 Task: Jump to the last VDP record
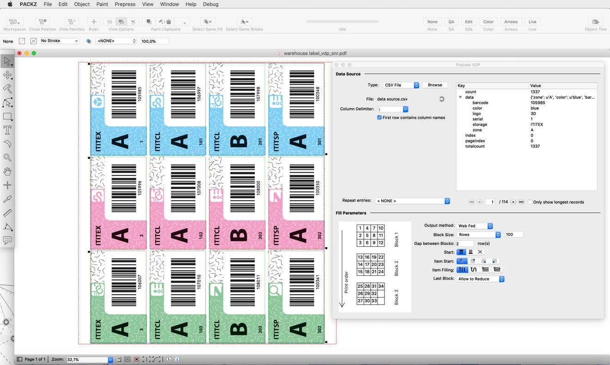521,202
